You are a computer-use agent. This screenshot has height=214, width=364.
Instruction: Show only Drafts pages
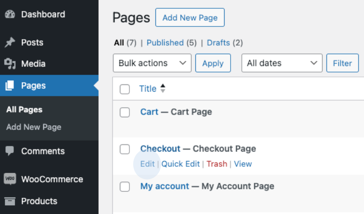[x=218, y=43]
